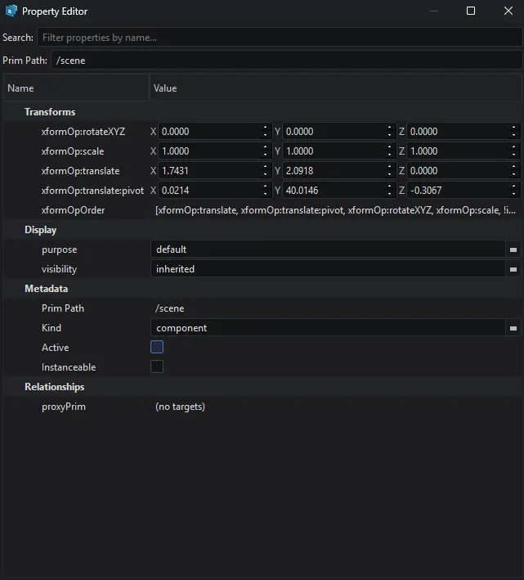
Task: Increase translate X value with up arrow
Action: click(x=265, y=166)
